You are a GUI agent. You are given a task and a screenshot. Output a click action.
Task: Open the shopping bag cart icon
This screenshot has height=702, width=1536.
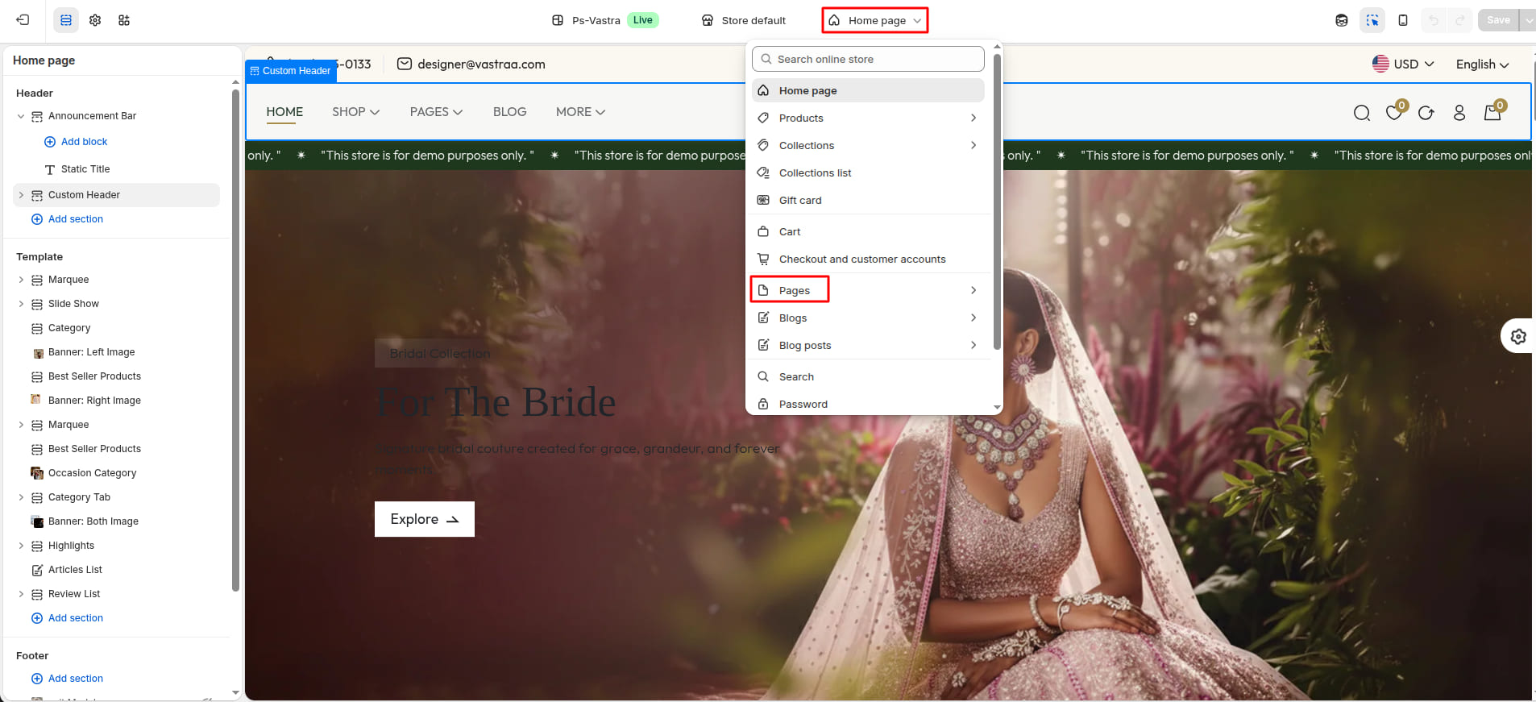[1492, 113]
